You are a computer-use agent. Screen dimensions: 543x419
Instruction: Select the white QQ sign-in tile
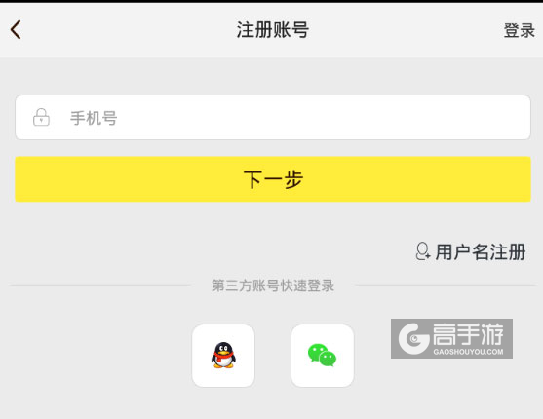(x=223, y=356)
